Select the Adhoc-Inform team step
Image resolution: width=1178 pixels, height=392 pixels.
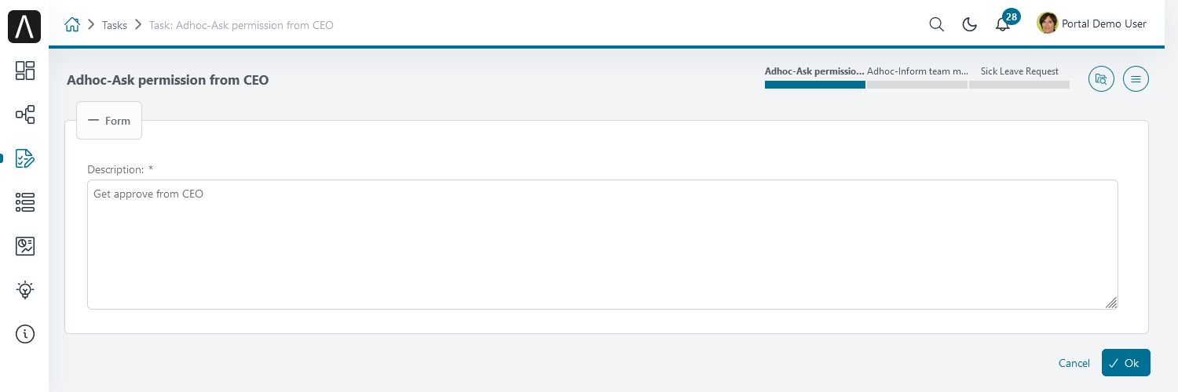(x=917, y=77)
